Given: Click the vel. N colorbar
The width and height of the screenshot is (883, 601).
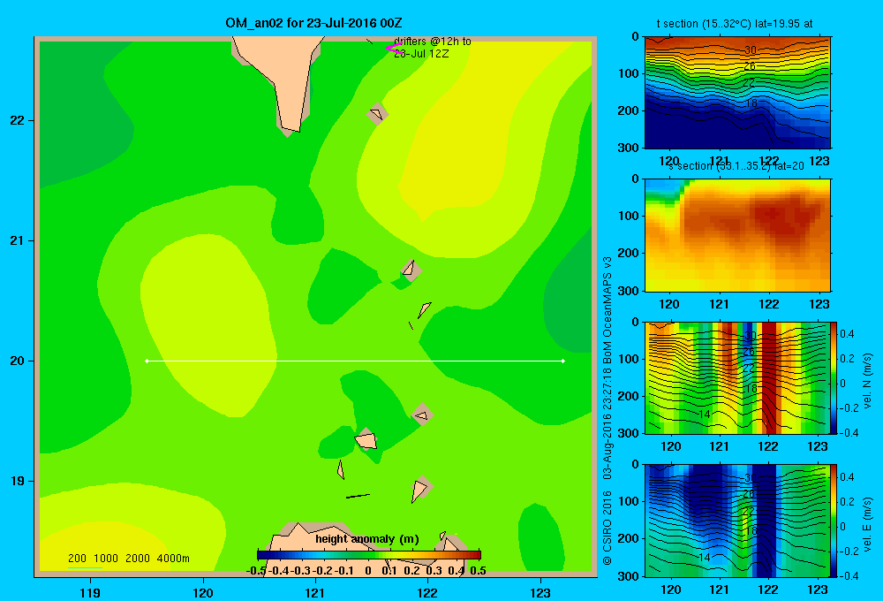Looking at the screenshot, I should 834,377.
